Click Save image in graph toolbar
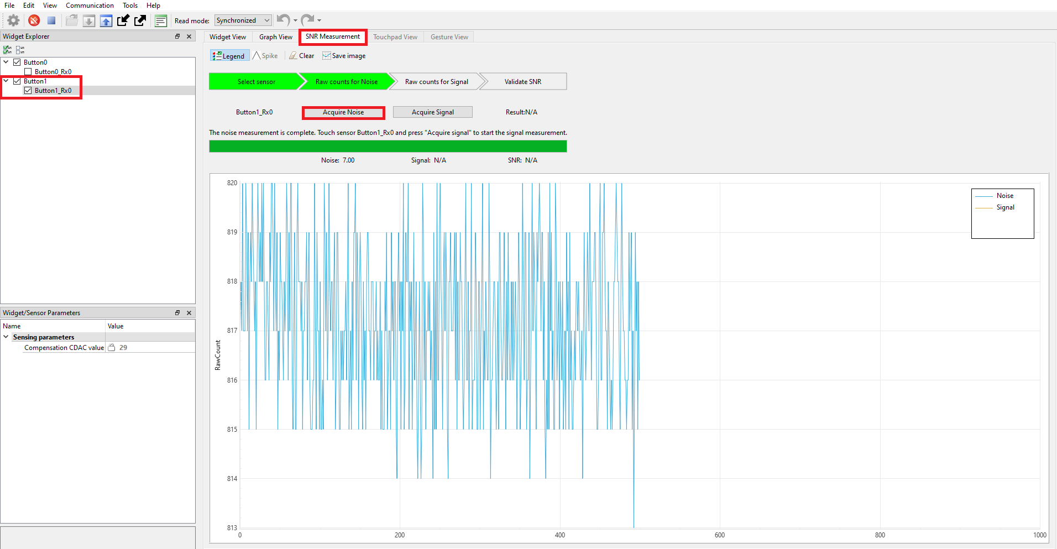 pos(344,56)
